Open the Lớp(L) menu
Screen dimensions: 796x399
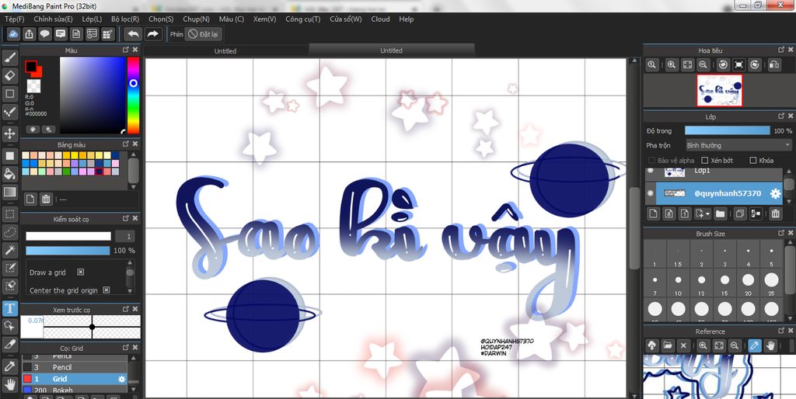(92, 19)
